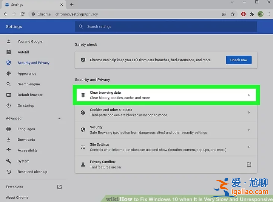Viewport: 273px width, 202px height.
Task: Open On startup settings
Action: point(26,105)
